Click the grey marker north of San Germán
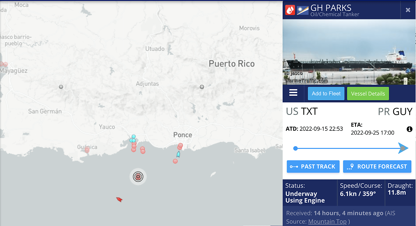Viewport: 416px width, 226px height. tap(61, 87)
